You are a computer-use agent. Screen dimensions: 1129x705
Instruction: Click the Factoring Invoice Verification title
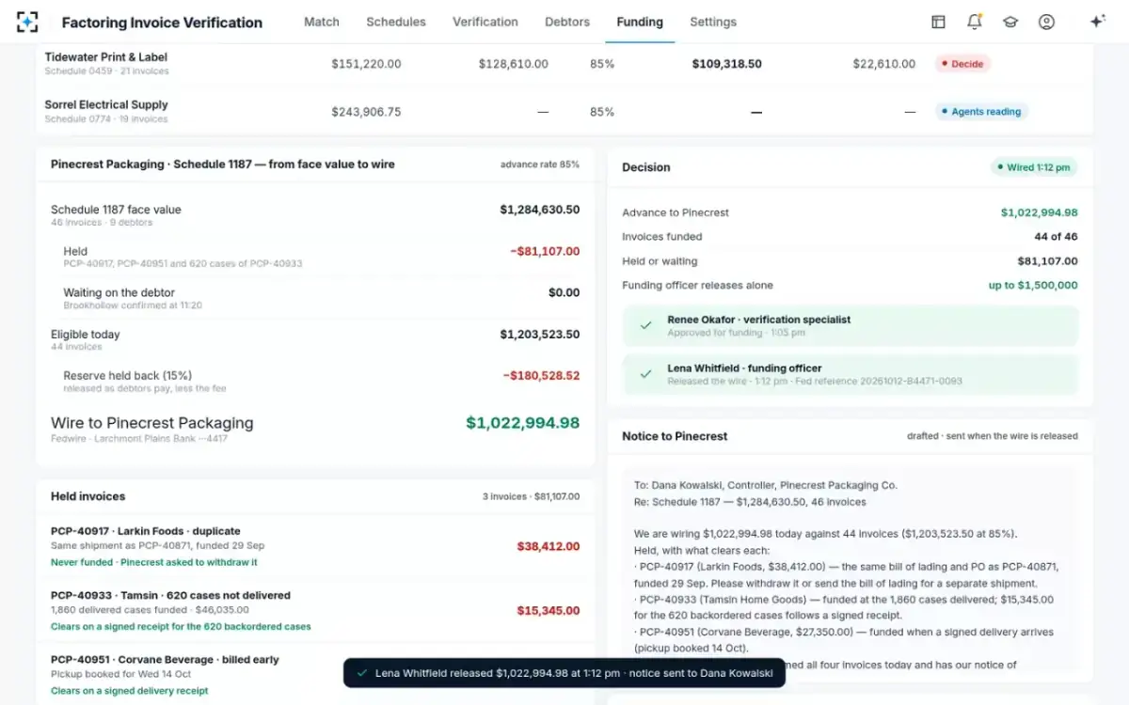162,22
